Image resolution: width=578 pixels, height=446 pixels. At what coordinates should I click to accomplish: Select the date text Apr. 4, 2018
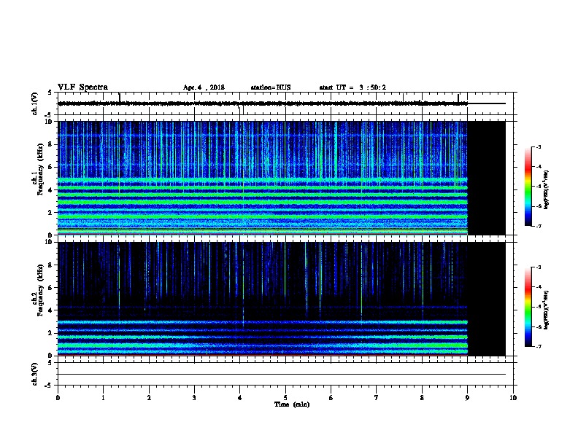pos(204,87)
